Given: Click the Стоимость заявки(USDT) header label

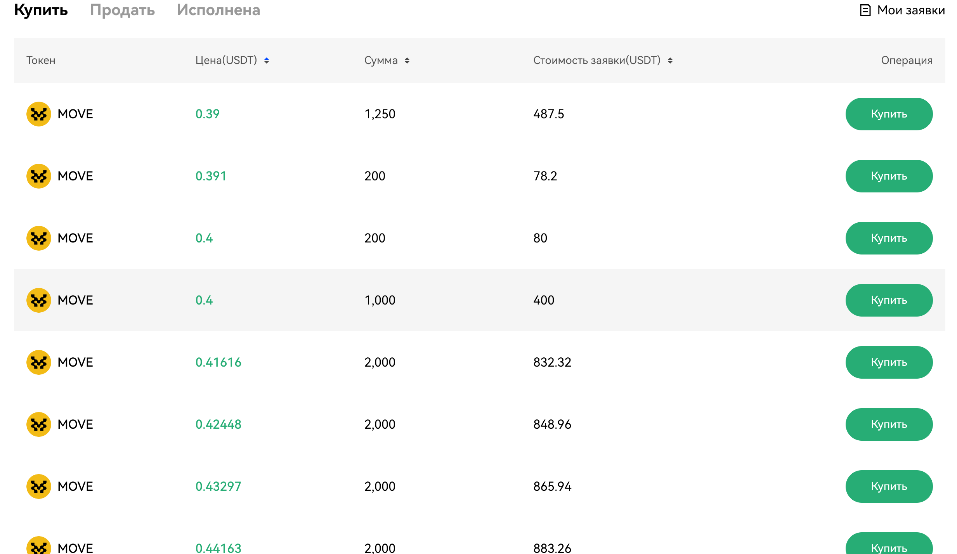Looking at the screenshot, I should coord(597,61).
